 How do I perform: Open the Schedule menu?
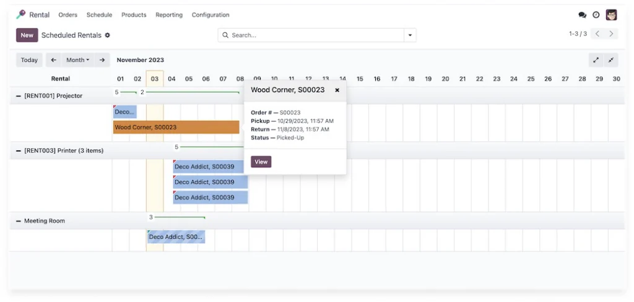click(99, 15)
